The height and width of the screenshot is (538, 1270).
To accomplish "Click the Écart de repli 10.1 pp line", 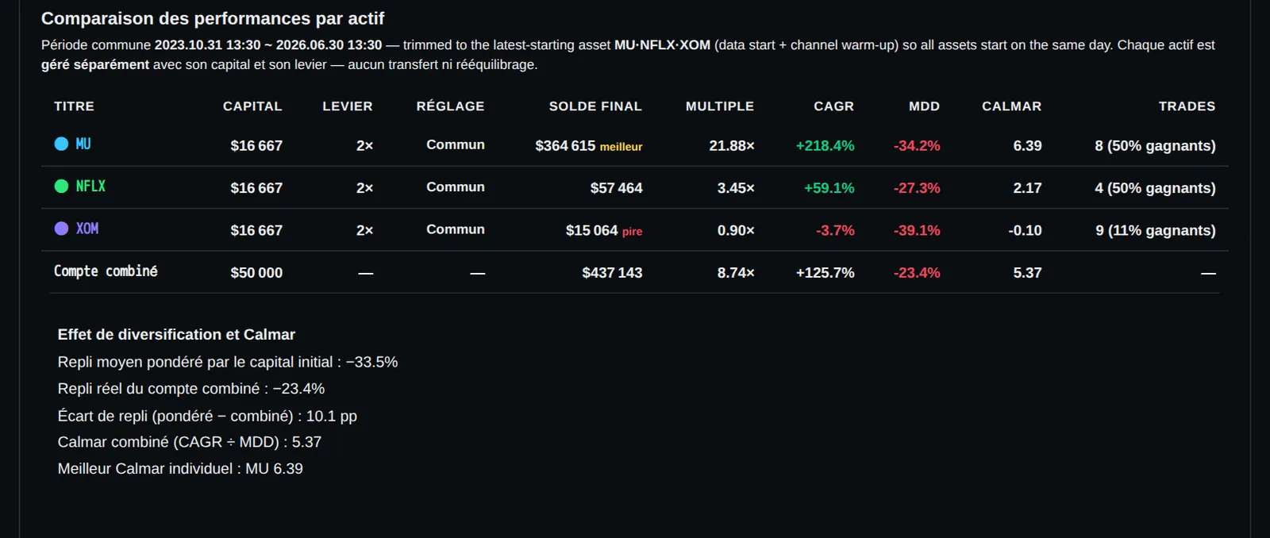I will [207, 416].
